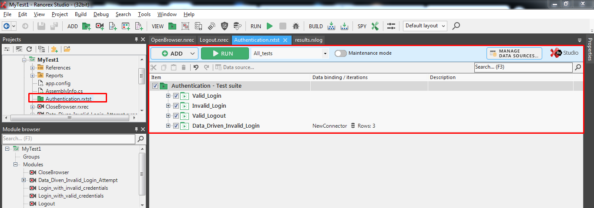594x208 pixels.
Task: Click the large green RUN button
Action: [x=225, y=53]
